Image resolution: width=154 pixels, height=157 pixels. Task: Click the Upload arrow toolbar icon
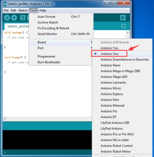click(x=14, y=18)
